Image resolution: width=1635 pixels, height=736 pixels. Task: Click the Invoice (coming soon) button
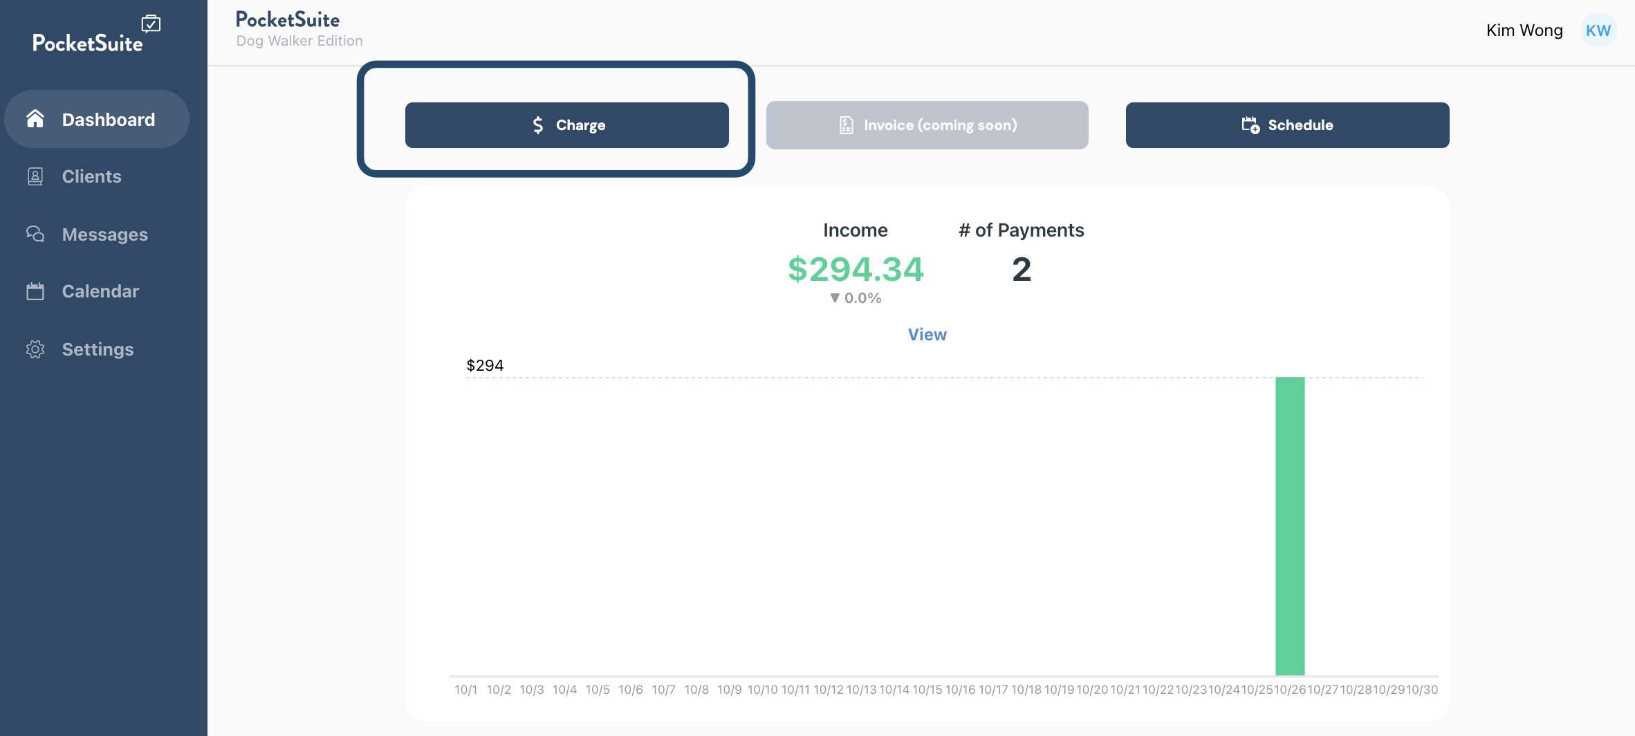pyautogui.click(x=927, y=125)
